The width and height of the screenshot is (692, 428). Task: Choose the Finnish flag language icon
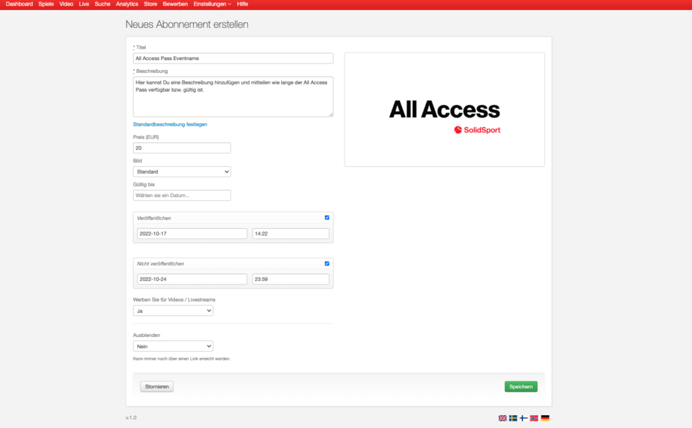click(x=524, y=418)
